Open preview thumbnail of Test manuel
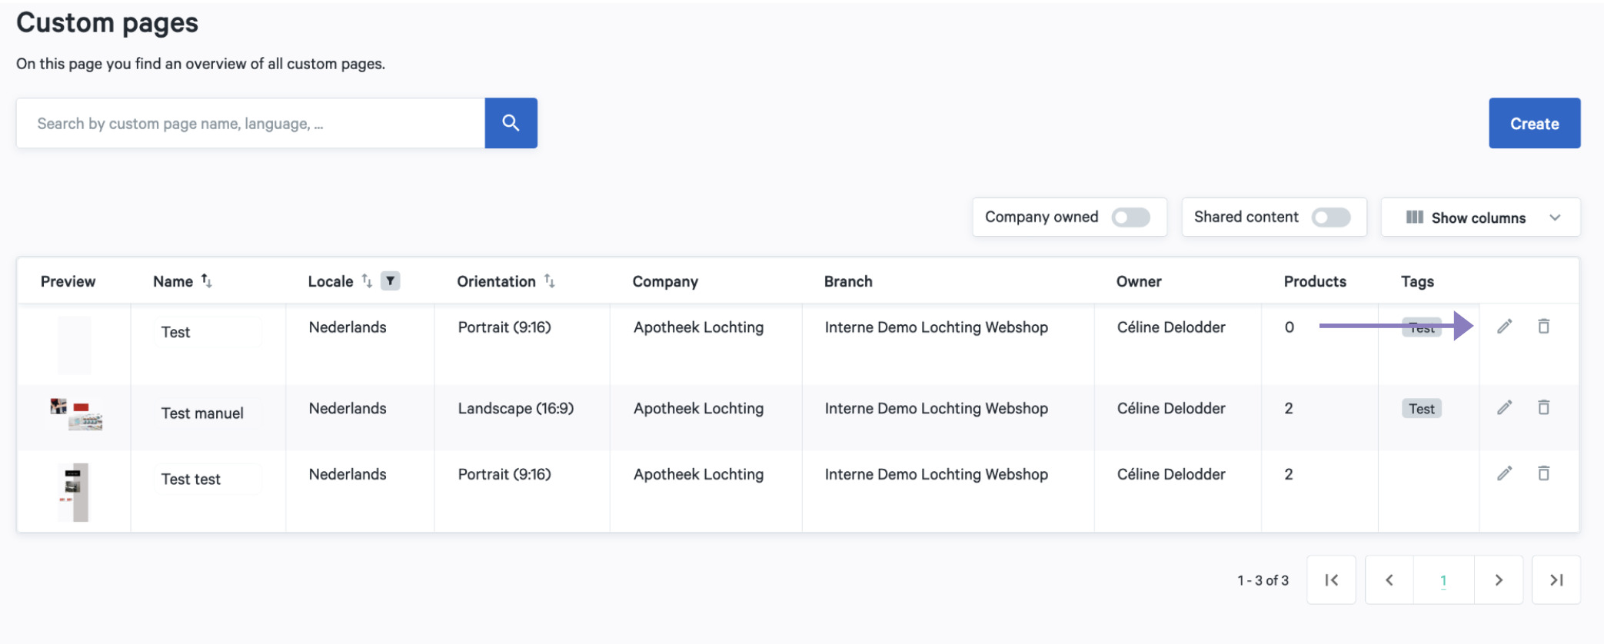The width and height of the screenshot is (1604, 644). 75,414
